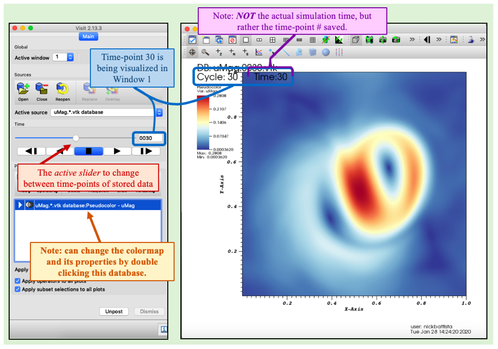The image size is (498, 349).
Task: Click the colorful icon near the toolbar's right end
Action: coord(454,40)
